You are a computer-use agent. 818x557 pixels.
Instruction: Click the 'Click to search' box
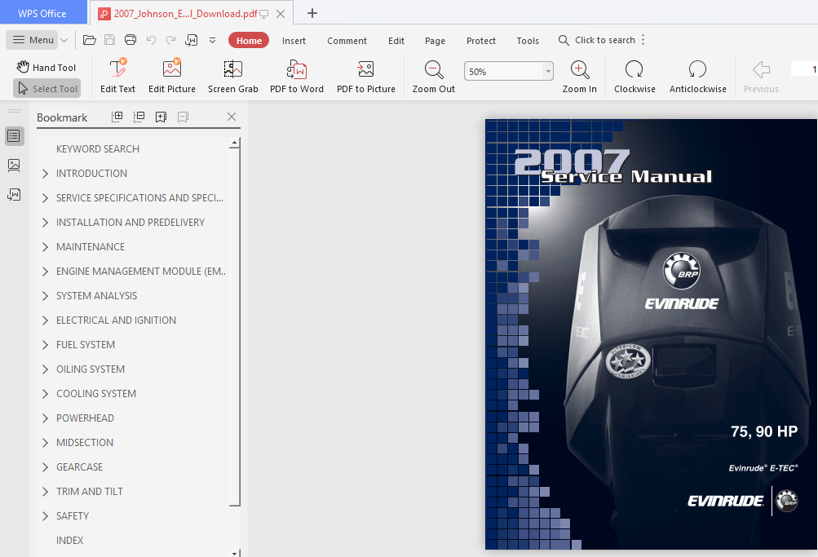click(x=597, y=40)
